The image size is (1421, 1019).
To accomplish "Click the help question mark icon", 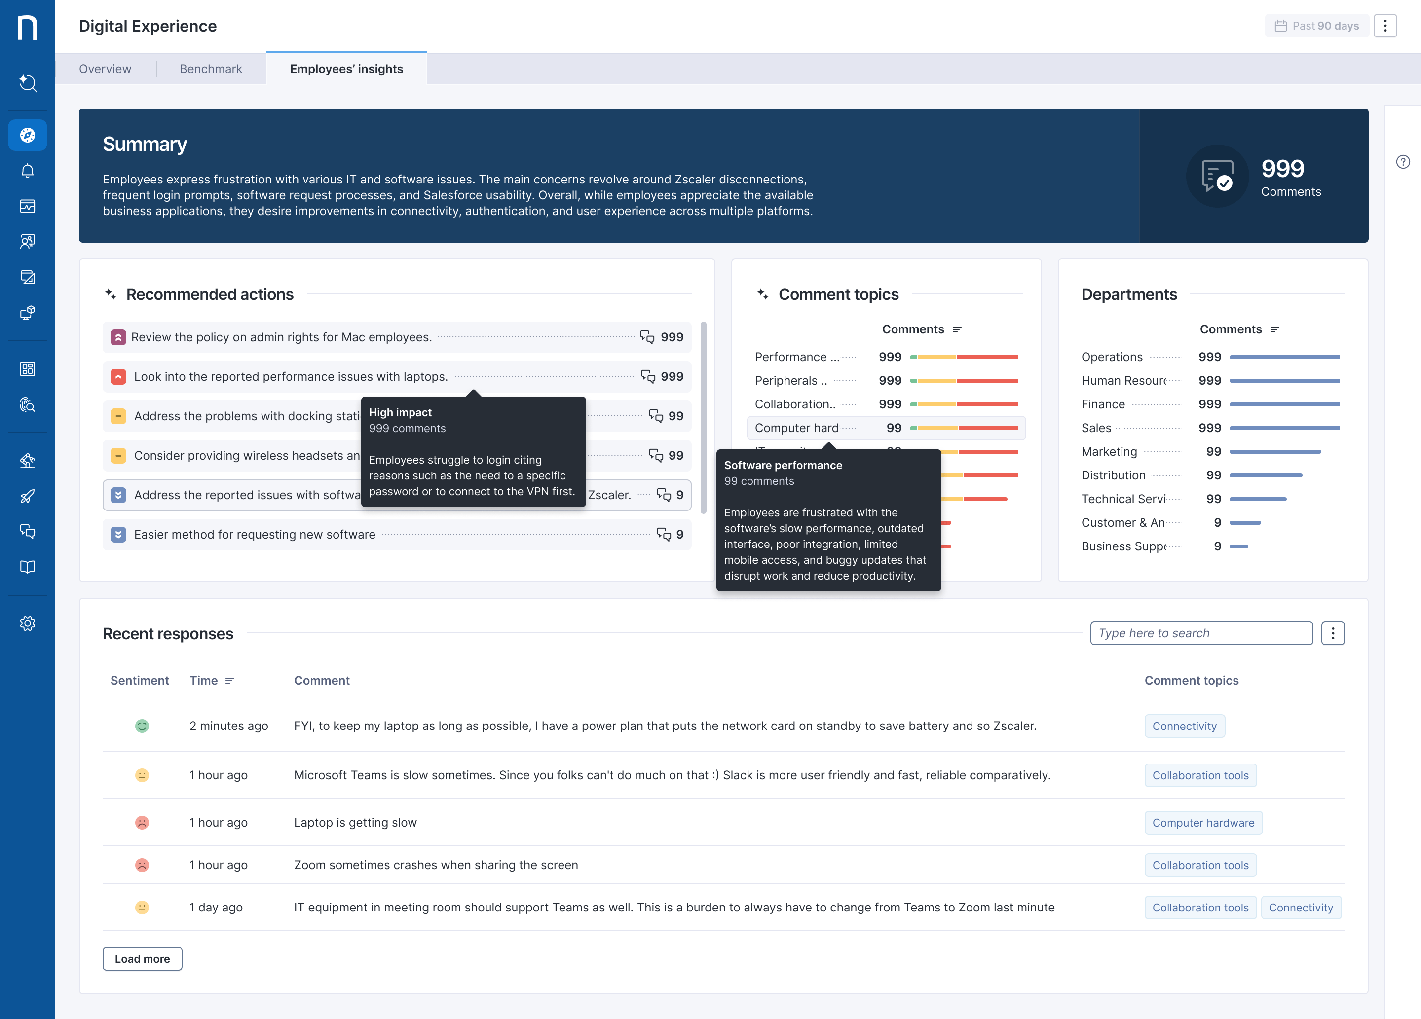I will coord(1403,162).
